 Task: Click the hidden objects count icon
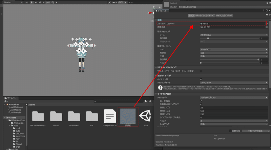(x=48, y=2)
